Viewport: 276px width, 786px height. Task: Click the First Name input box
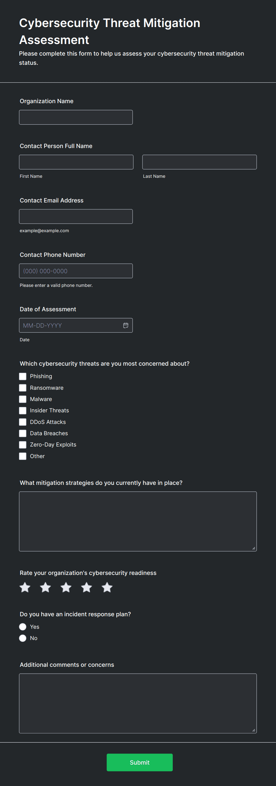pyautogui.click(x=76, y=162)
